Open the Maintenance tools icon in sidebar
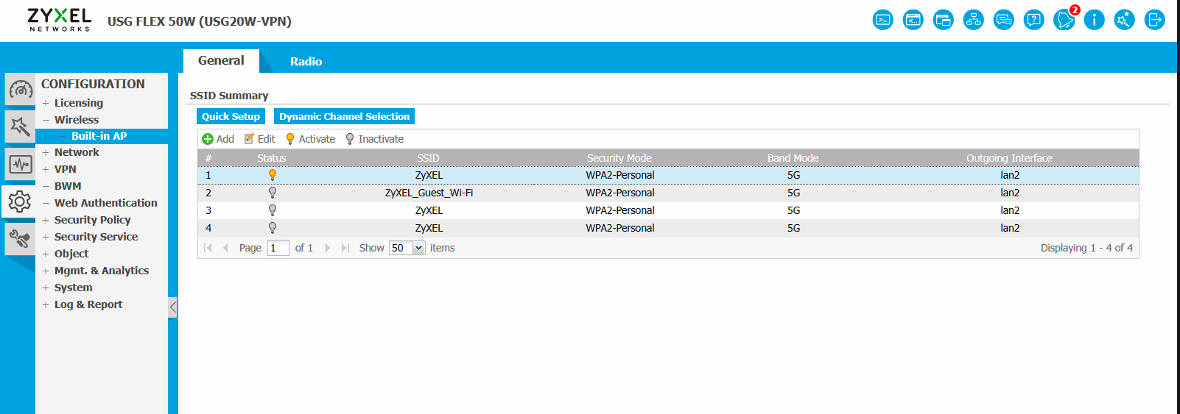 point(20,239)
